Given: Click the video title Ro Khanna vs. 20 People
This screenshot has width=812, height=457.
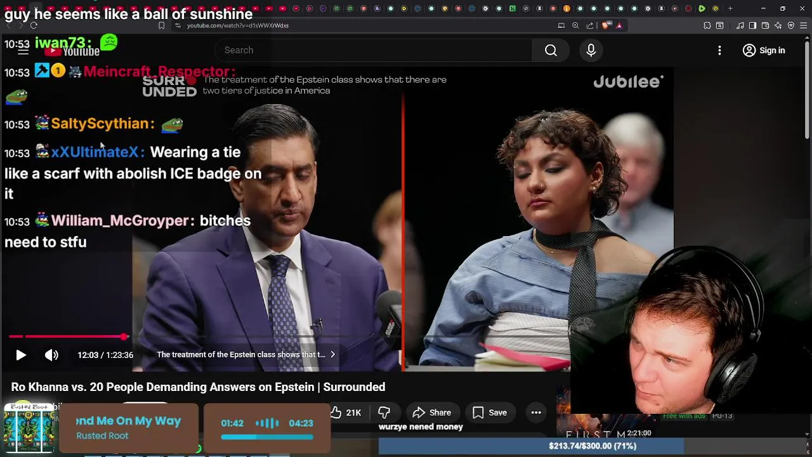Looking at the screenshot, I should tap(198, 387).
